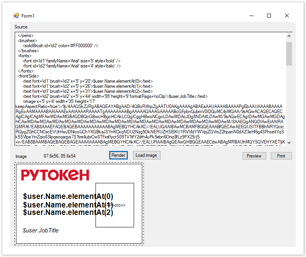306x257 pixels.
Task: Click the Form1 application icon in title bar
Action: [16, 16]
